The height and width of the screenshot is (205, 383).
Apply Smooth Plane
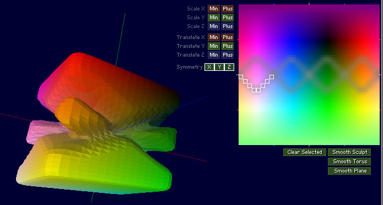click(349, 171)
